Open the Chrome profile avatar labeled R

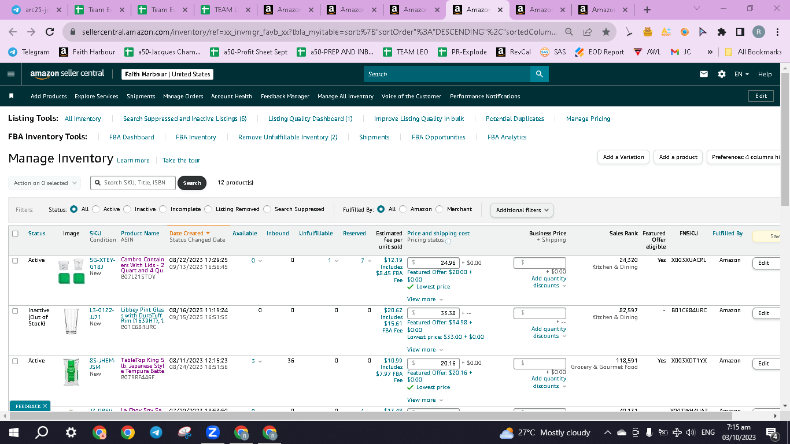[x=759, y=32]
